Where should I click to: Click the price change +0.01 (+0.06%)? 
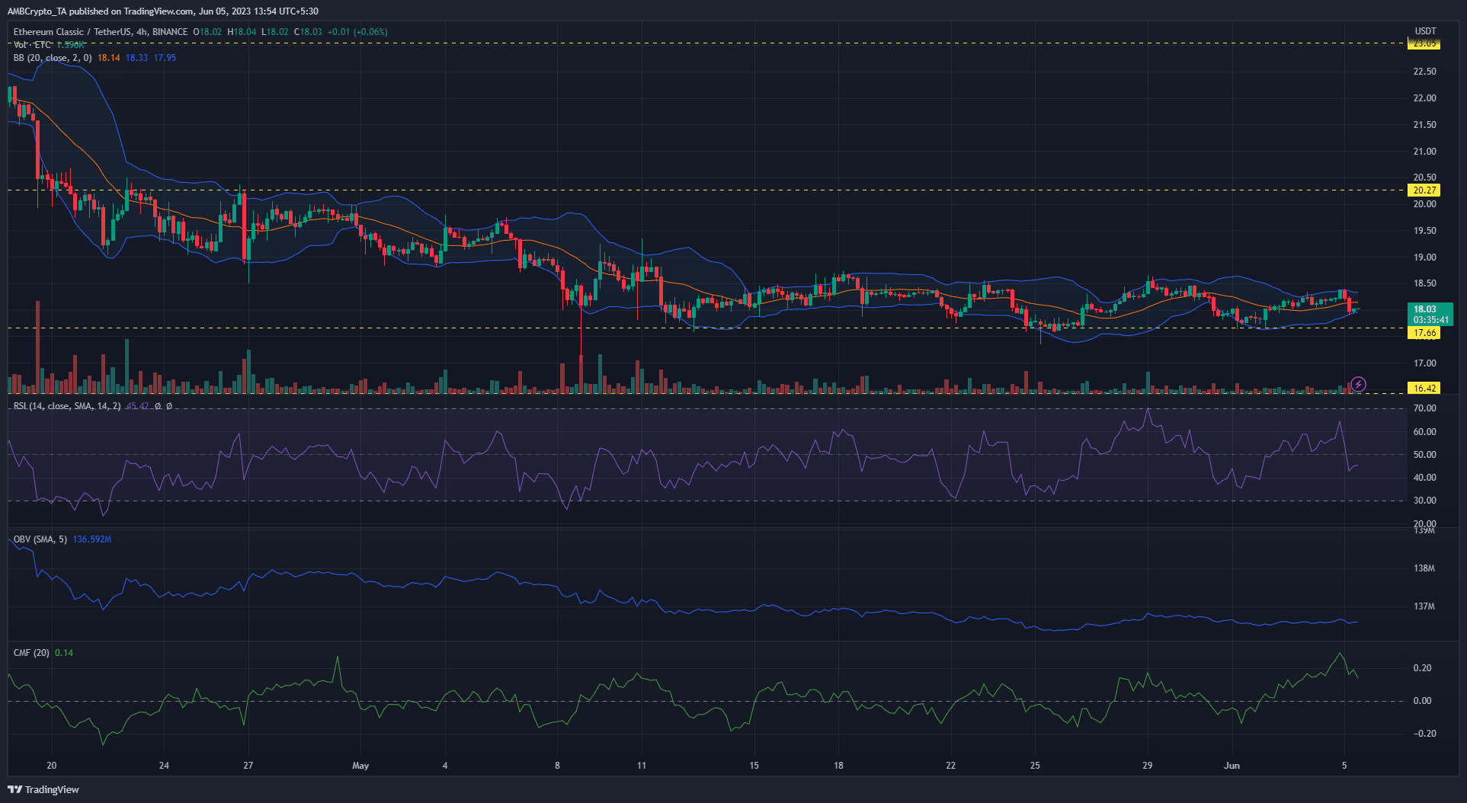coord(357,32)
